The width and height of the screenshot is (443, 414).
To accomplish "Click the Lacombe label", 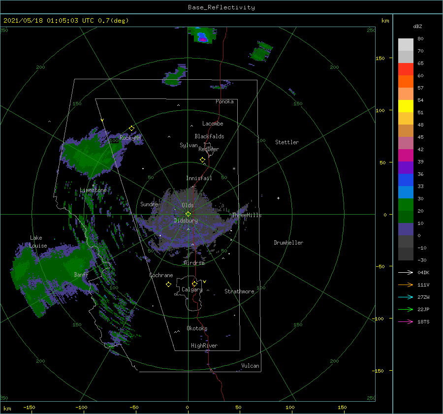I will (213, 124).
